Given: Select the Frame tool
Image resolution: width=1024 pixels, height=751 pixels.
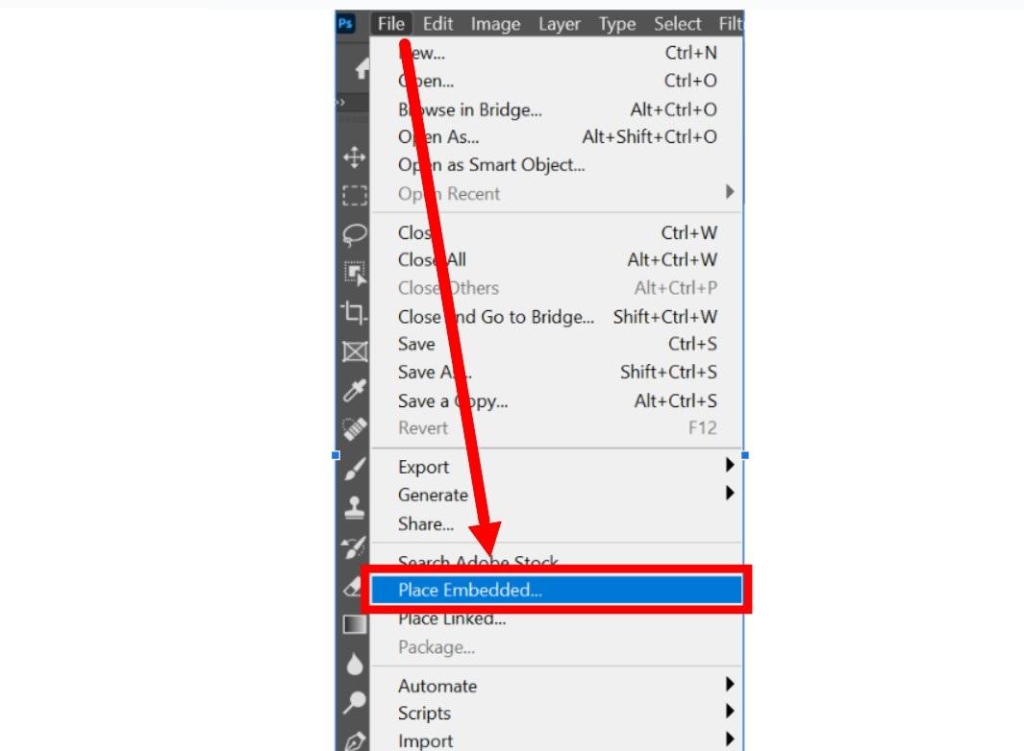Looking at the screenshot, I should [354, 351].
